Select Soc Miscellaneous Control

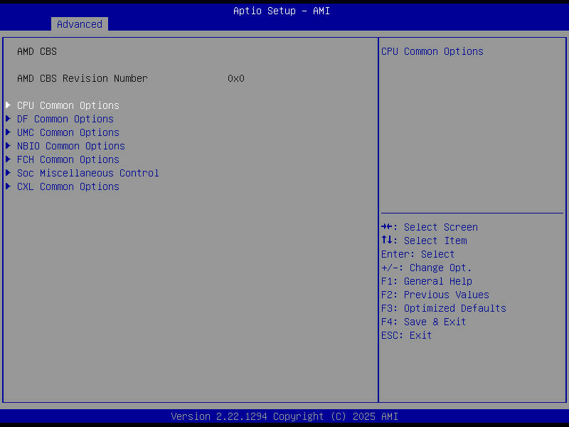[87, 172]
